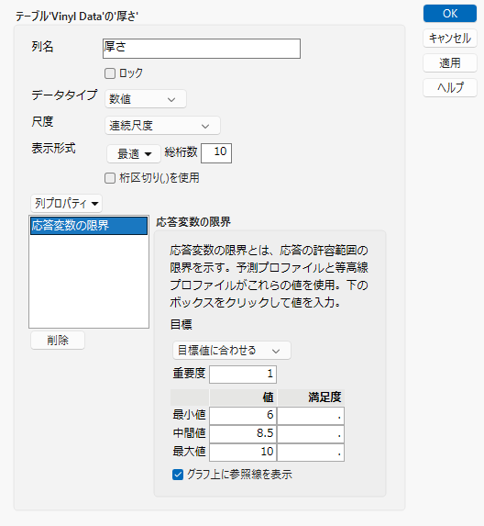Viewport: 484px width, 526px height.
Task: Open the 列プロパティ dropdown menu
Action: click(66, 203)
